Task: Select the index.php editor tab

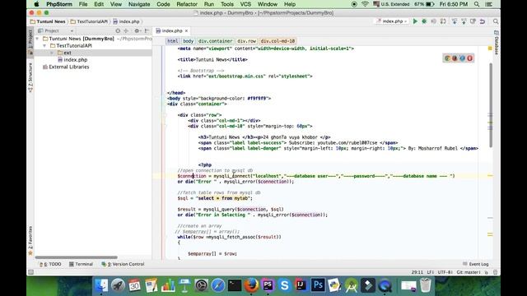Action: coord(172,31)
